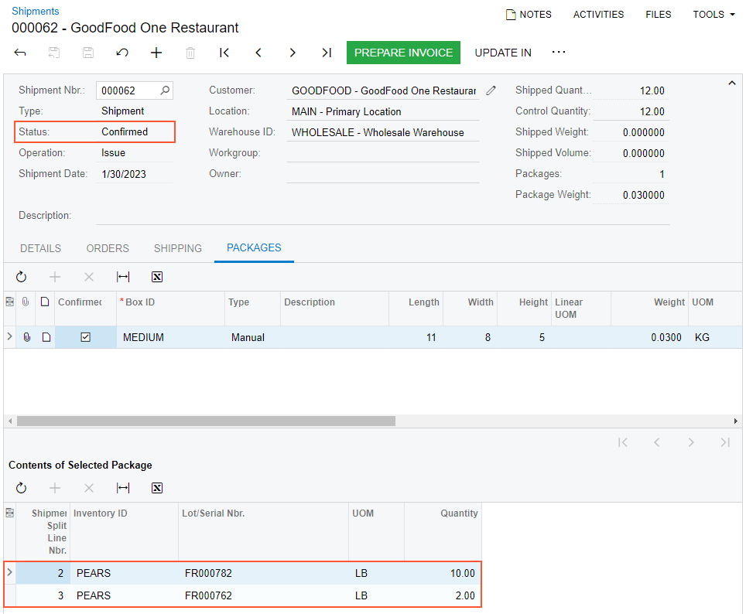Click the packages grid horizontal scrollbar
The width and height of the screenshot is (746, 614).
pos(206,421)
